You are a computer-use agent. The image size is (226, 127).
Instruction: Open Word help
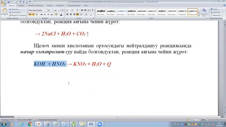coord(224,6)
